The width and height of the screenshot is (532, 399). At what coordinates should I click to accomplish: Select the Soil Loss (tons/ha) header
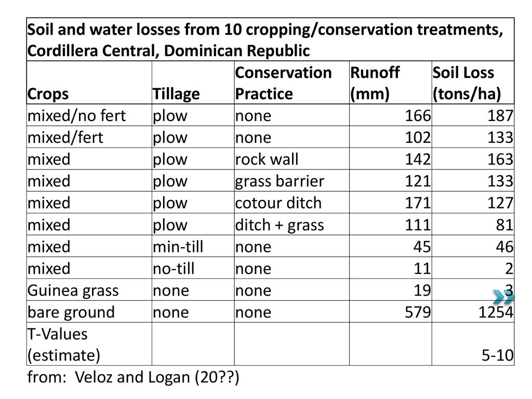coord(463,83)
